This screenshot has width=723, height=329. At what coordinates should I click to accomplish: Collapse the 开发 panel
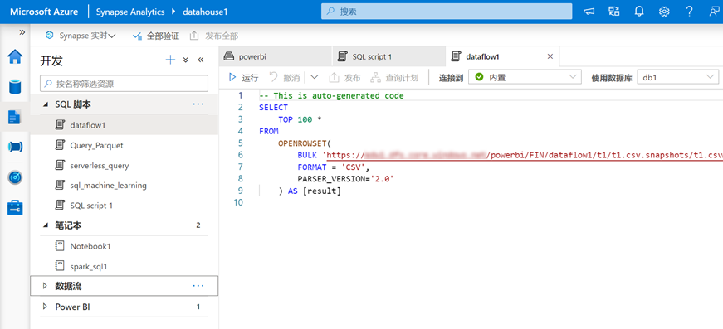click(x=201, y=60)
